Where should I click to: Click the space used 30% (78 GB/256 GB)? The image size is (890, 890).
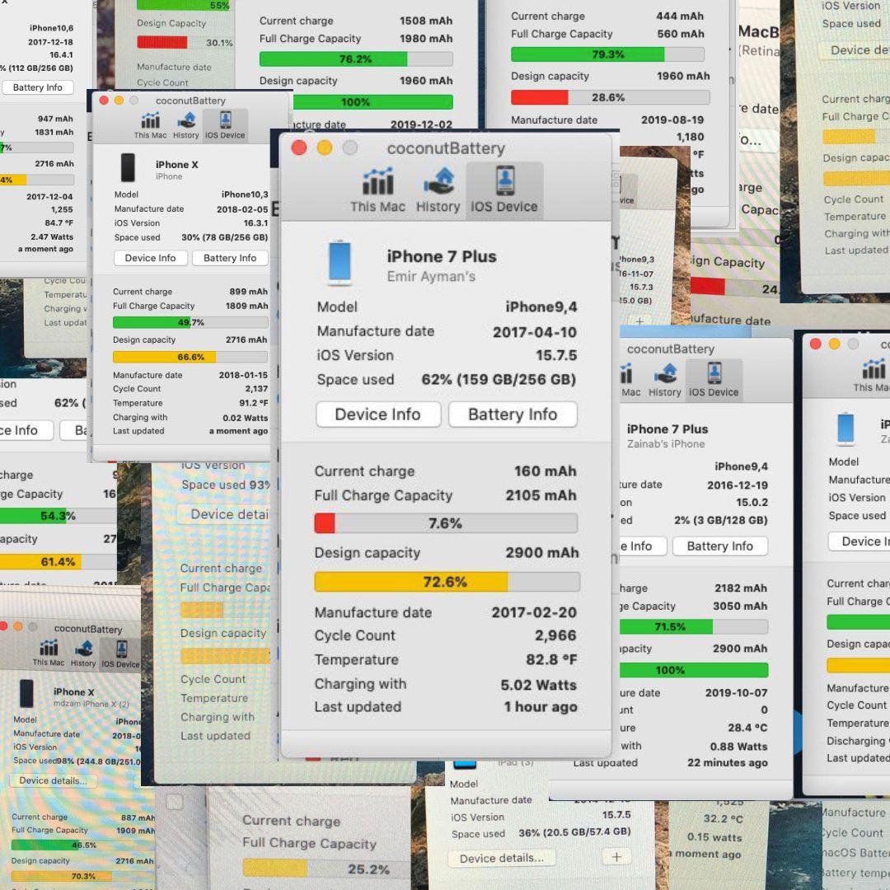(x=225, y=237)
